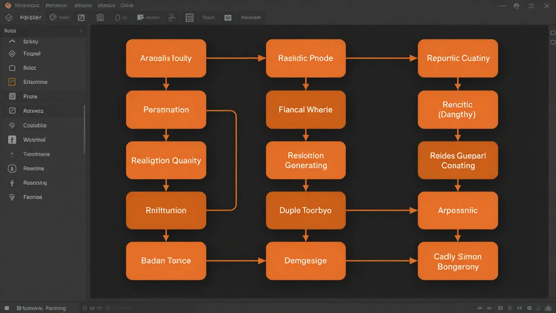
Task: Click the orange Erlecmine sidebar icon
Action: 12,82
